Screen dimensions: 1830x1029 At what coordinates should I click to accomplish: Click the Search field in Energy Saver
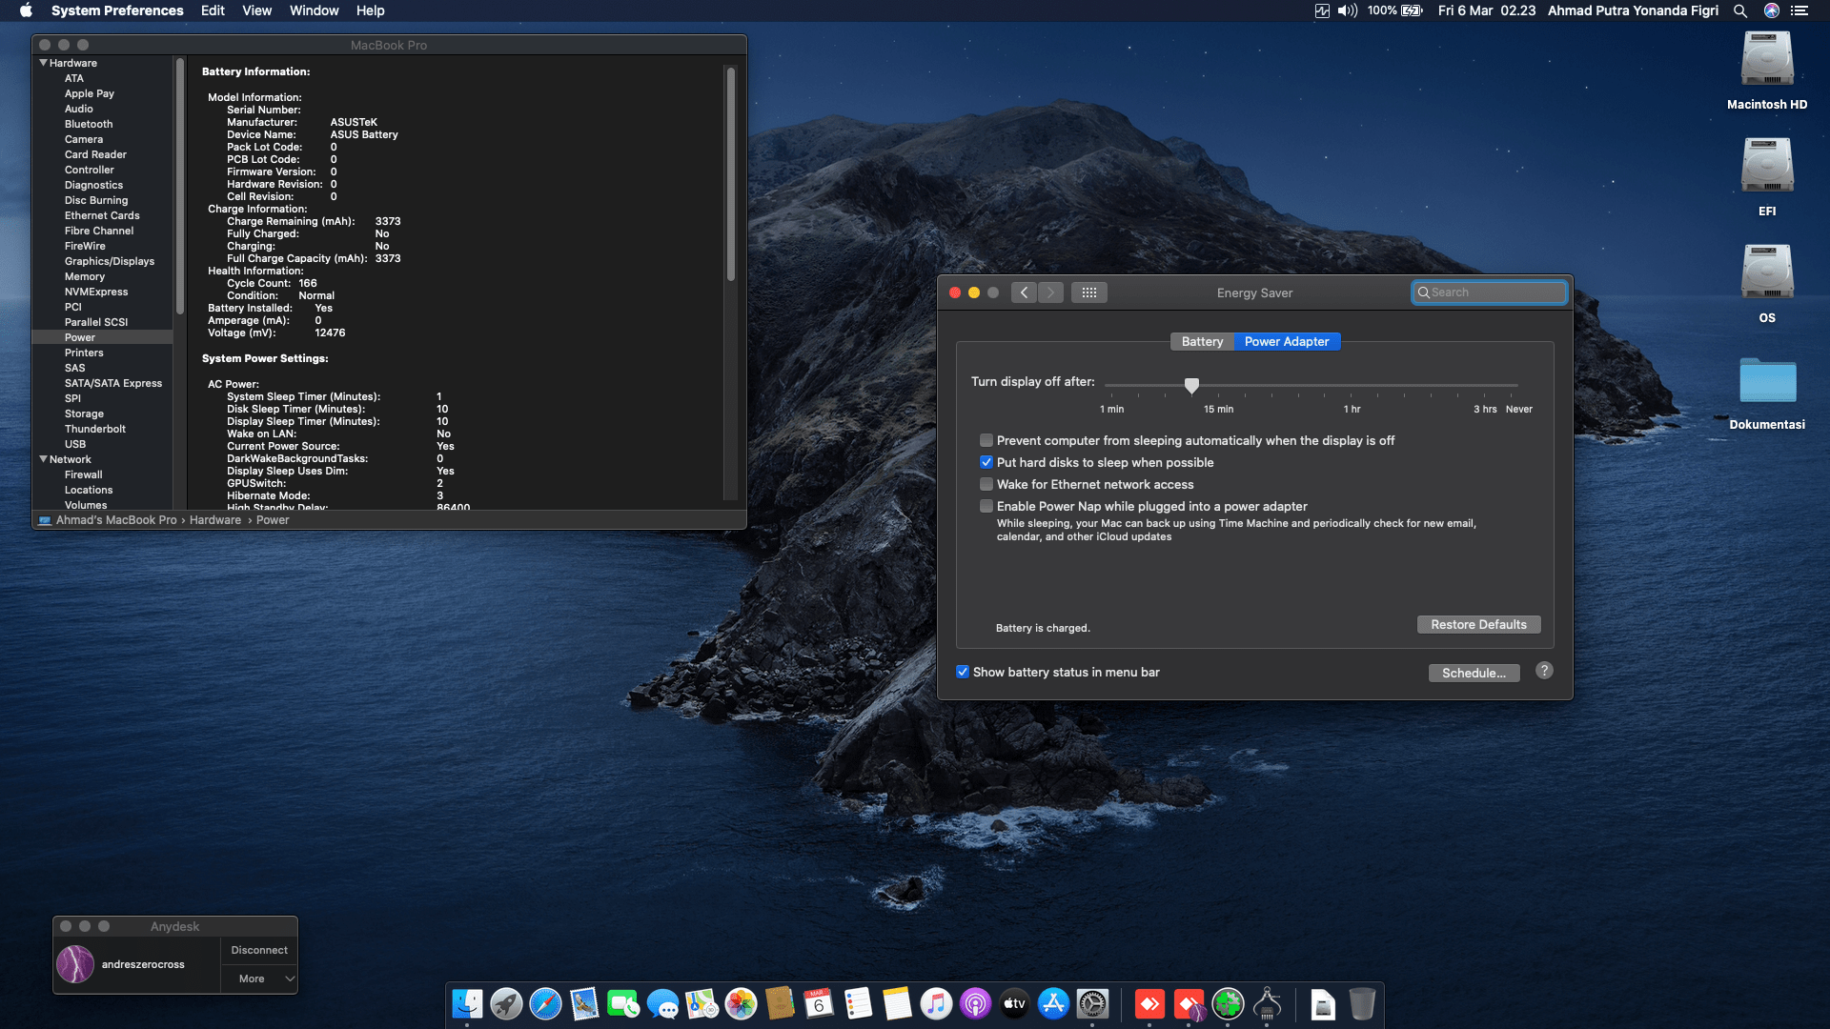coord(1490,293)
